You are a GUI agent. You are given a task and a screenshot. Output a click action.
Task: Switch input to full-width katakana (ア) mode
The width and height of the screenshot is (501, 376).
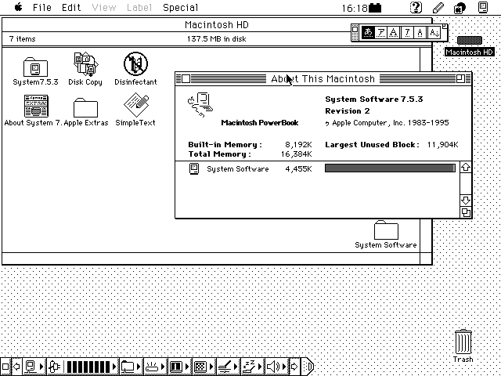(x=381, y=33)
